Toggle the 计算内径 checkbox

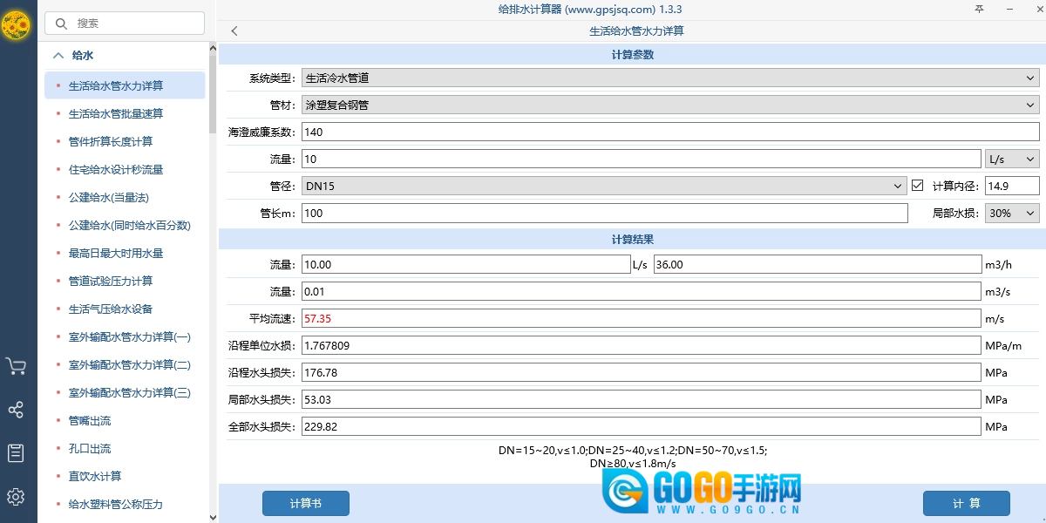pyautogui.click(x=917, y=186)
